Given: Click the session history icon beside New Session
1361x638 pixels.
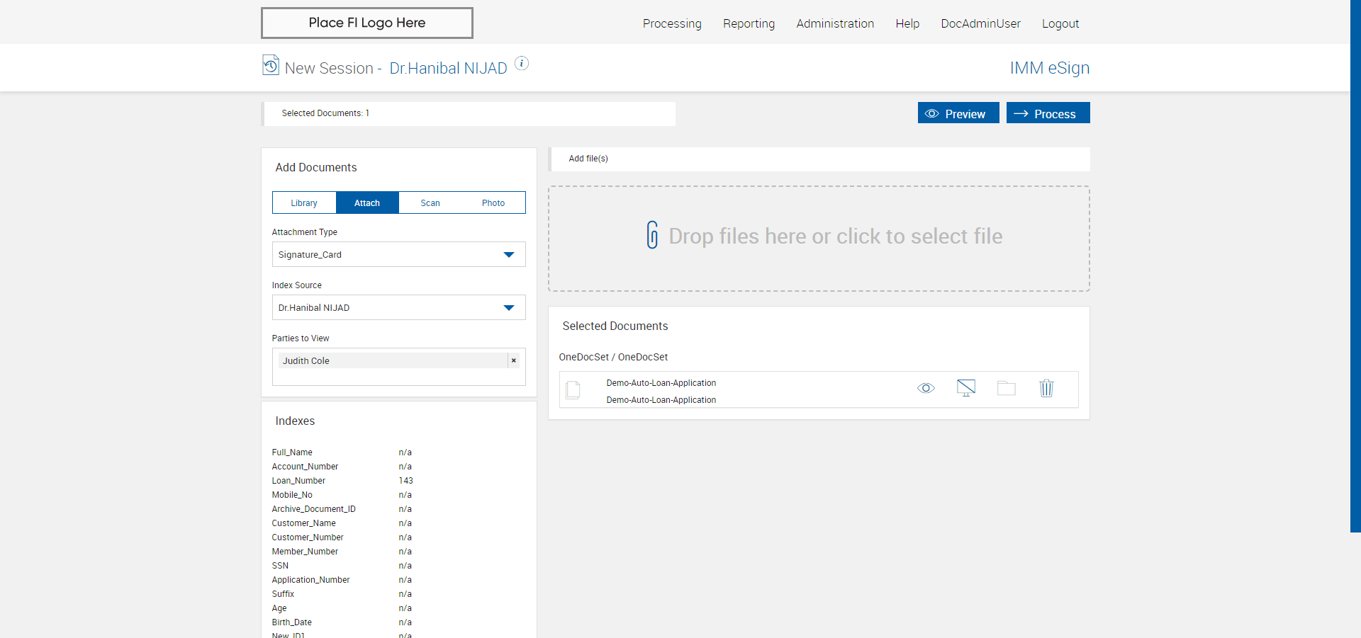Looking at the screenshot, I should [x=270, y=65].
